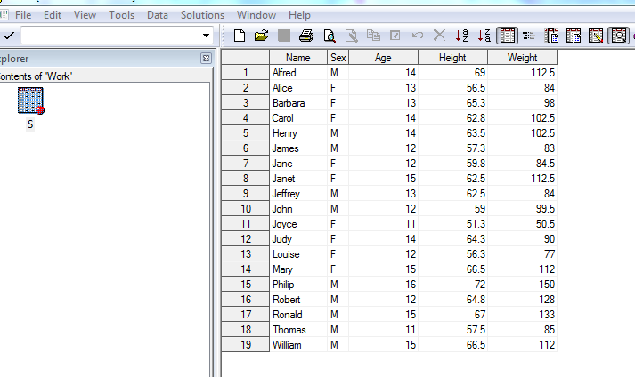This screenshot has width=635, height=377.
Task: Open the Tools menu
Action: tap(121, 15)
